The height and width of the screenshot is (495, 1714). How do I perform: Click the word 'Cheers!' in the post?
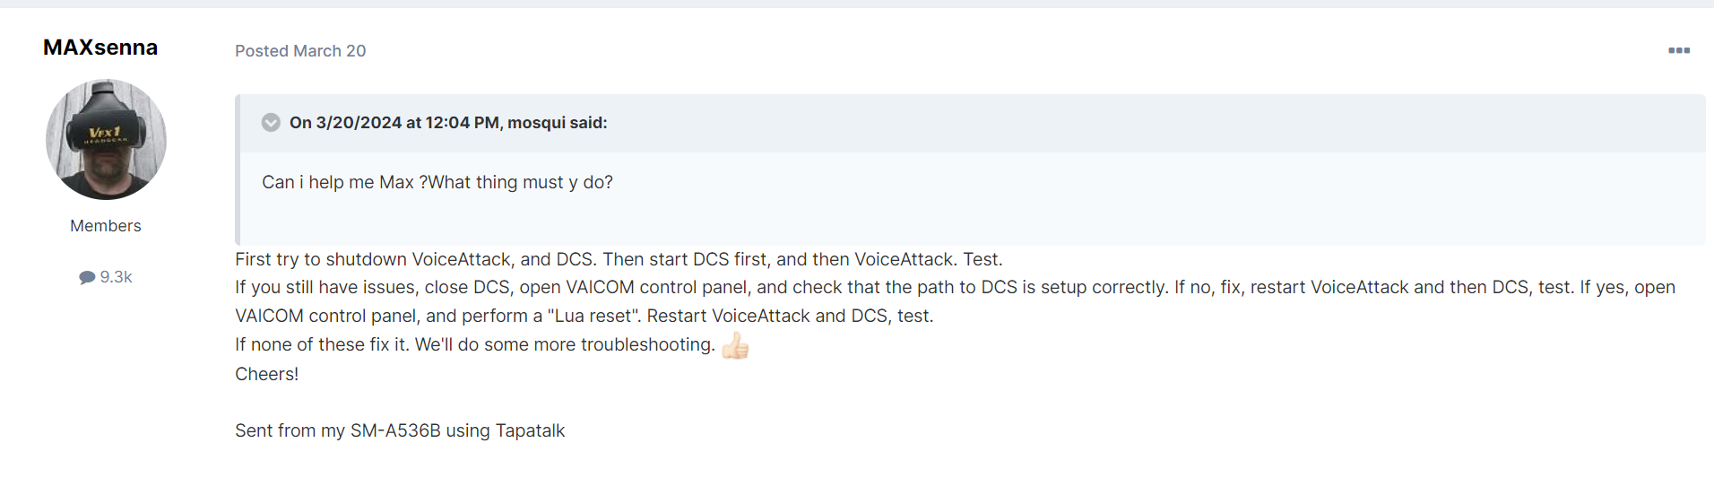pos(267,374)
